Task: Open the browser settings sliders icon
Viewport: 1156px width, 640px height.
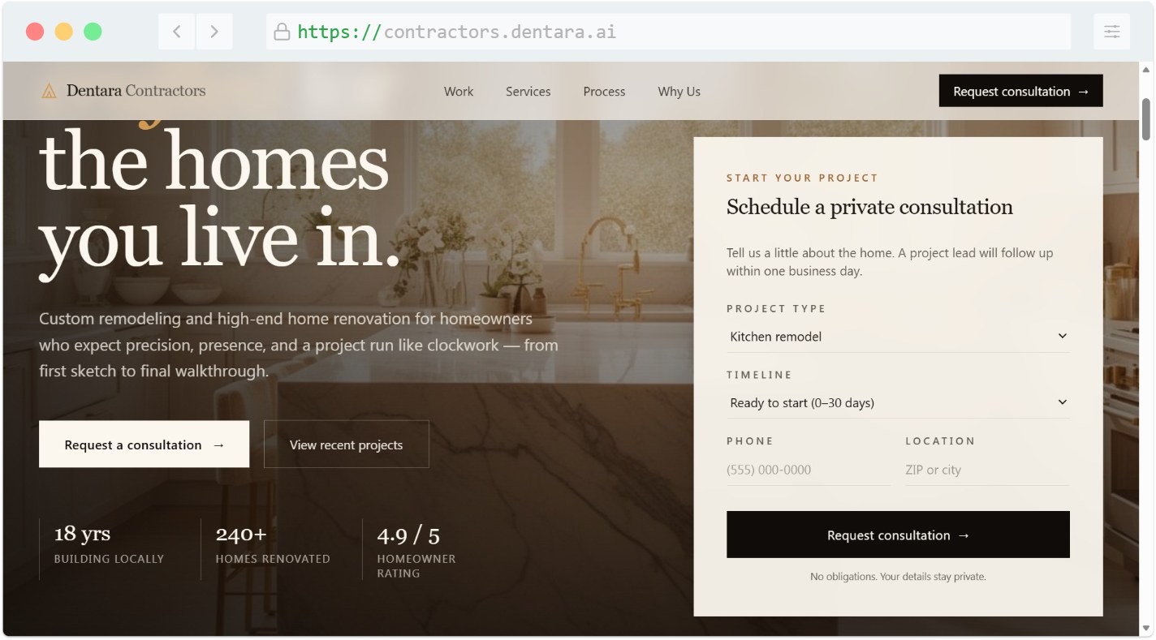Action: pos(1111,32)
